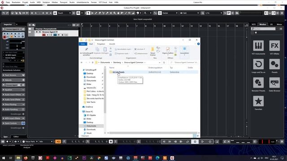Pin to Quick Access in Explorer ribbon
The image size is (287, 161).
87,51
